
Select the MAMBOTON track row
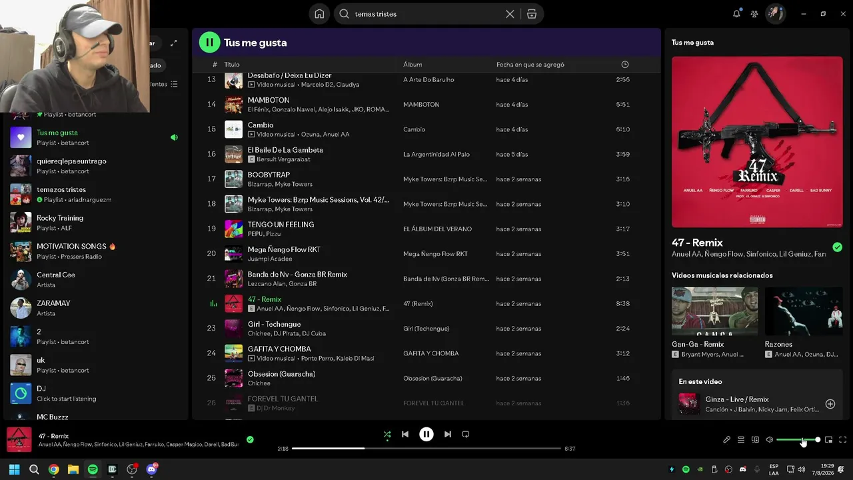coord(426,105)
